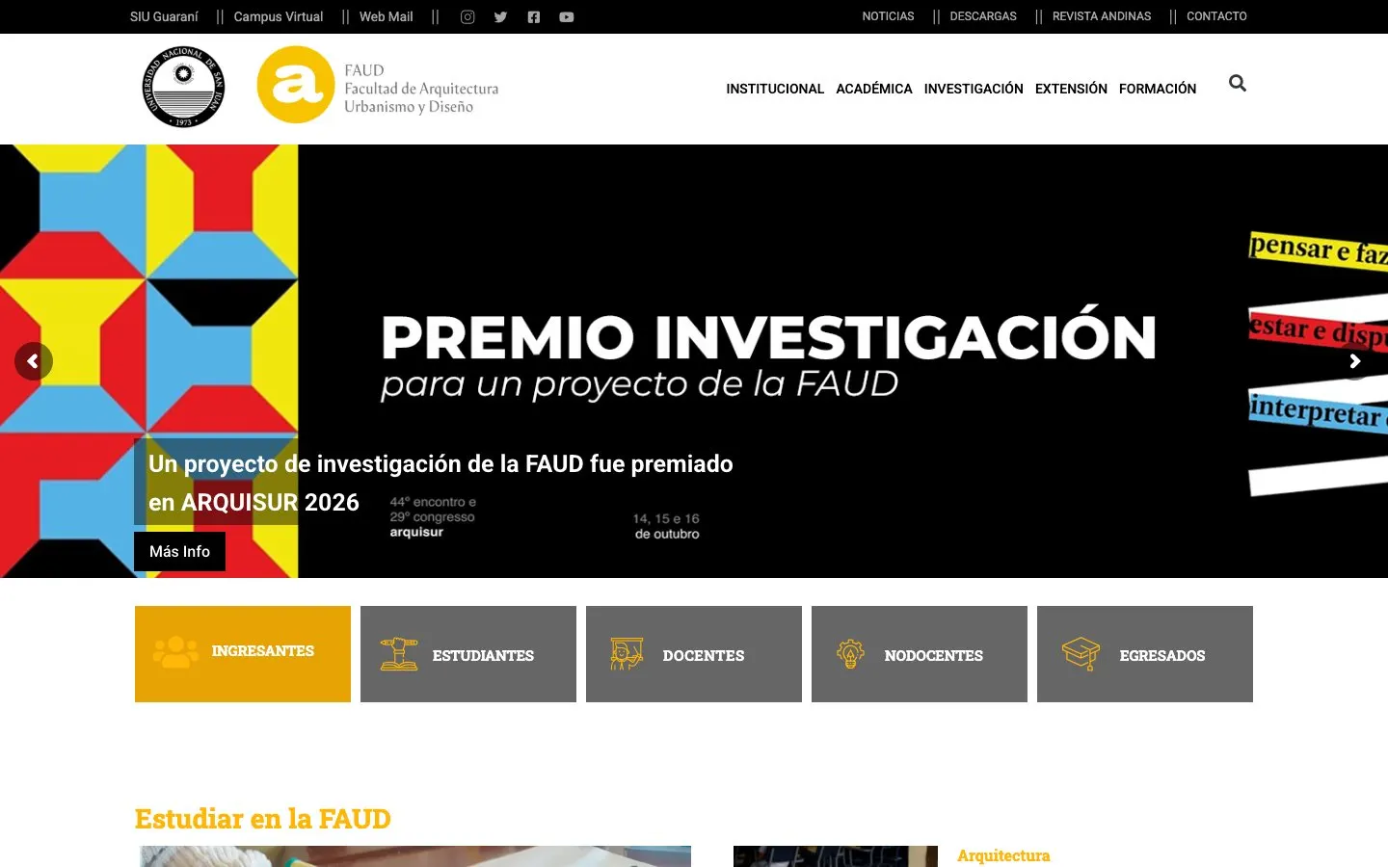Go to Descargas page

[x=983, y=16]
